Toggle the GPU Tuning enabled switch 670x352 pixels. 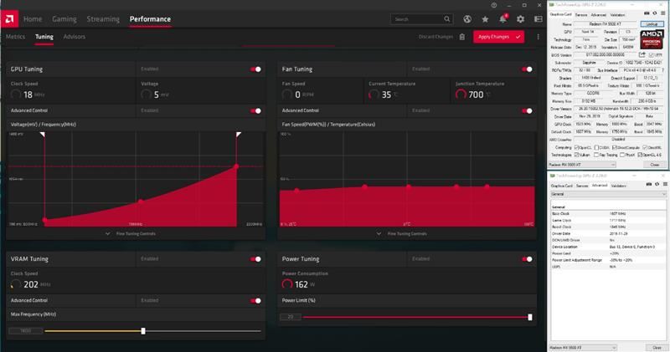255,69
